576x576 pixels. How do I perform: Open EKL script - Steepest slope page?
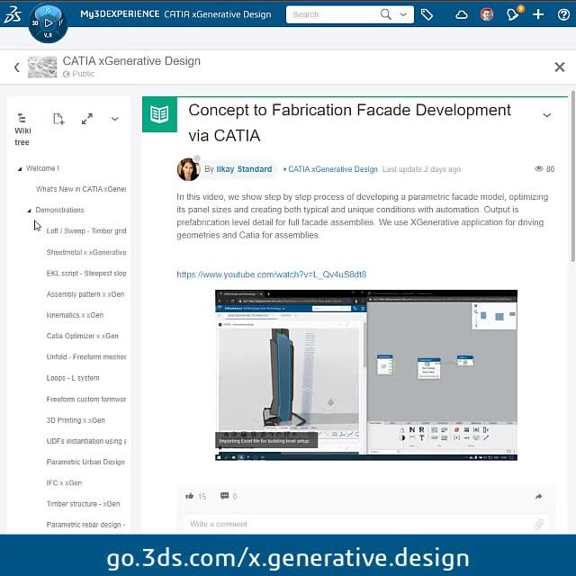[x=86, y=274]
